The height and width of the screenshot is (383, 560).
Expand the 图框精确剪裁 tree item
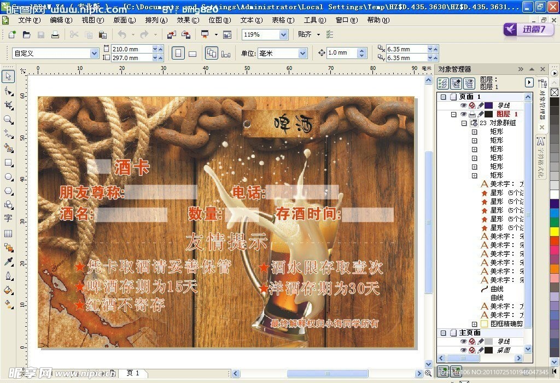point(474,324)
